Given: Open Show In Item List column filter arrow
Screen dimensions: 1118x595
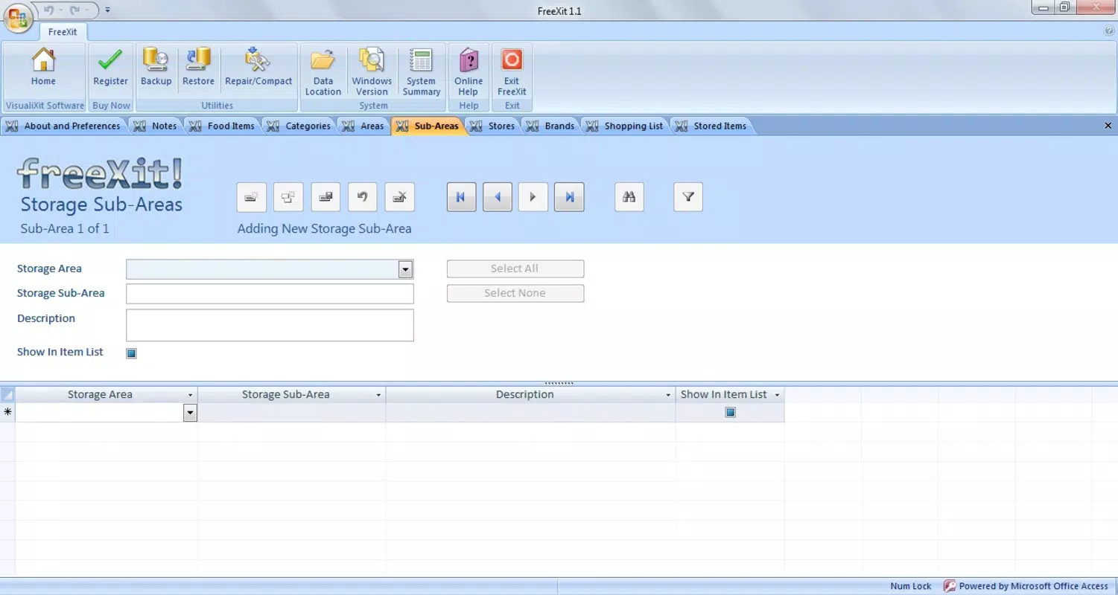Looking at the screenshot, I should (777, 395).
